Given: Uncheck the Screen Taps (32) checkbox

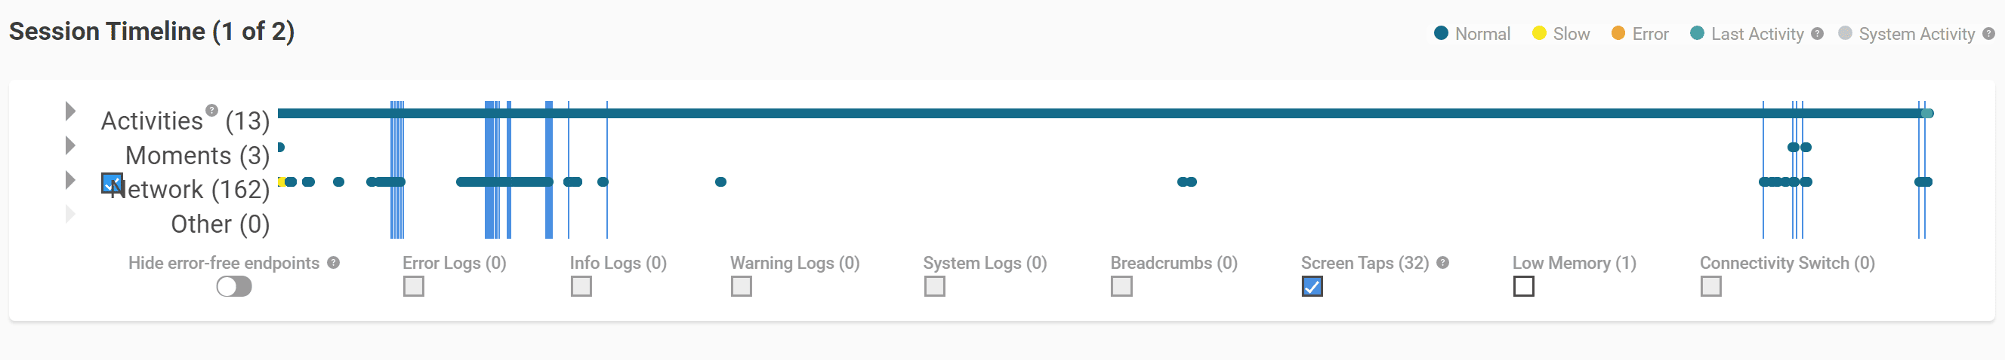Looking at the screenshot, I should pyautogui.click(x=1313, y=287).
